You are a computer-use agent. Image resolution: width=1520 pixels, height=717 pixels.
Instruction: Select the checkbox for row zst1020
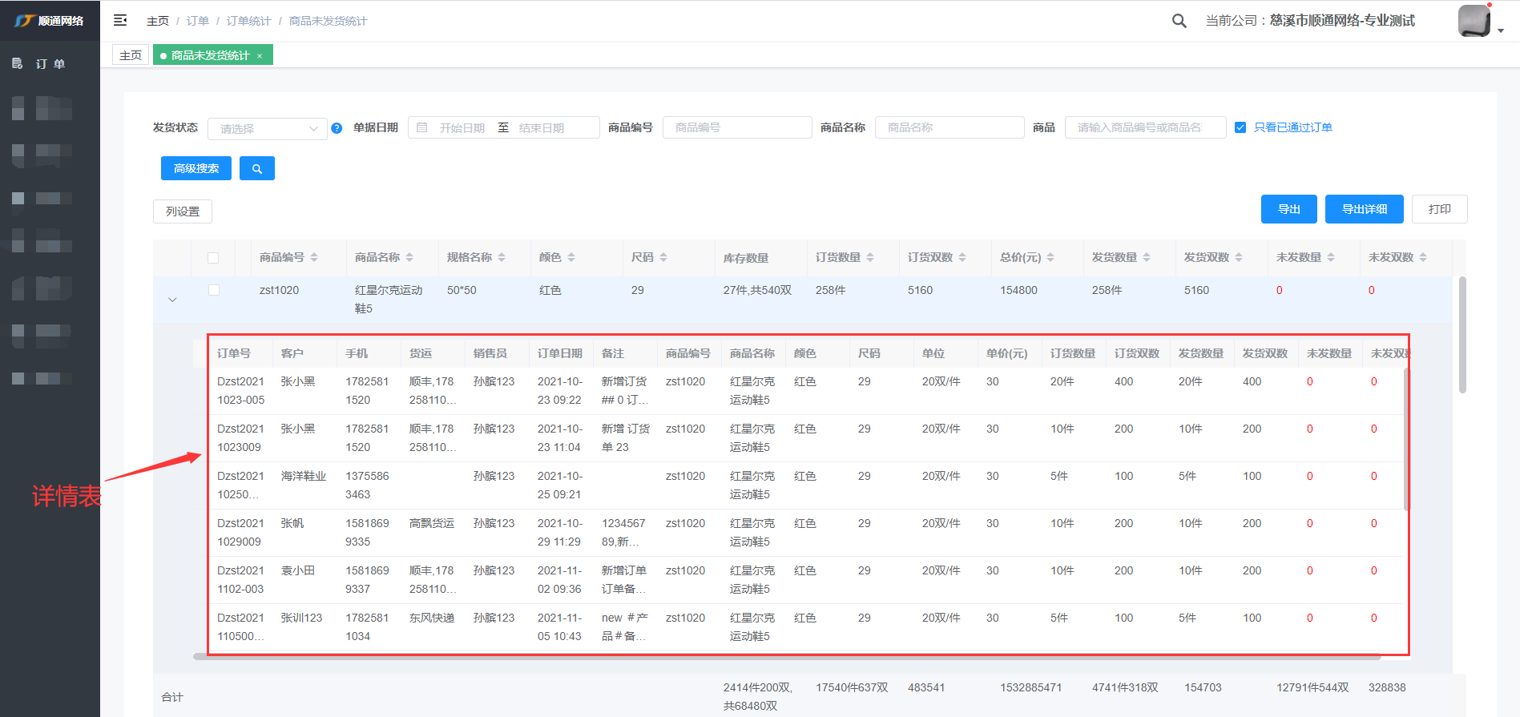(213, 290)
